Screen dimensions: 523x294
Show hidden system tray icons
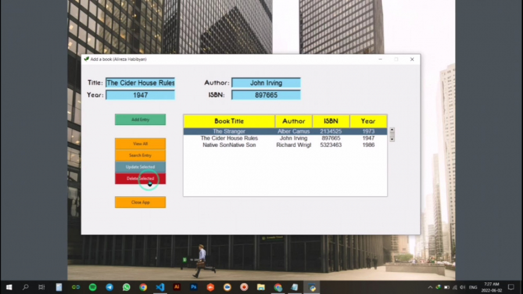[430, 287]
